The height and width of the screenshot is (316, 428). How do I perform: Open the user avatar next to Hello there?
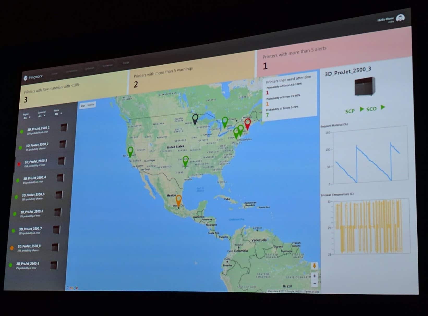[x=400, y=18]
